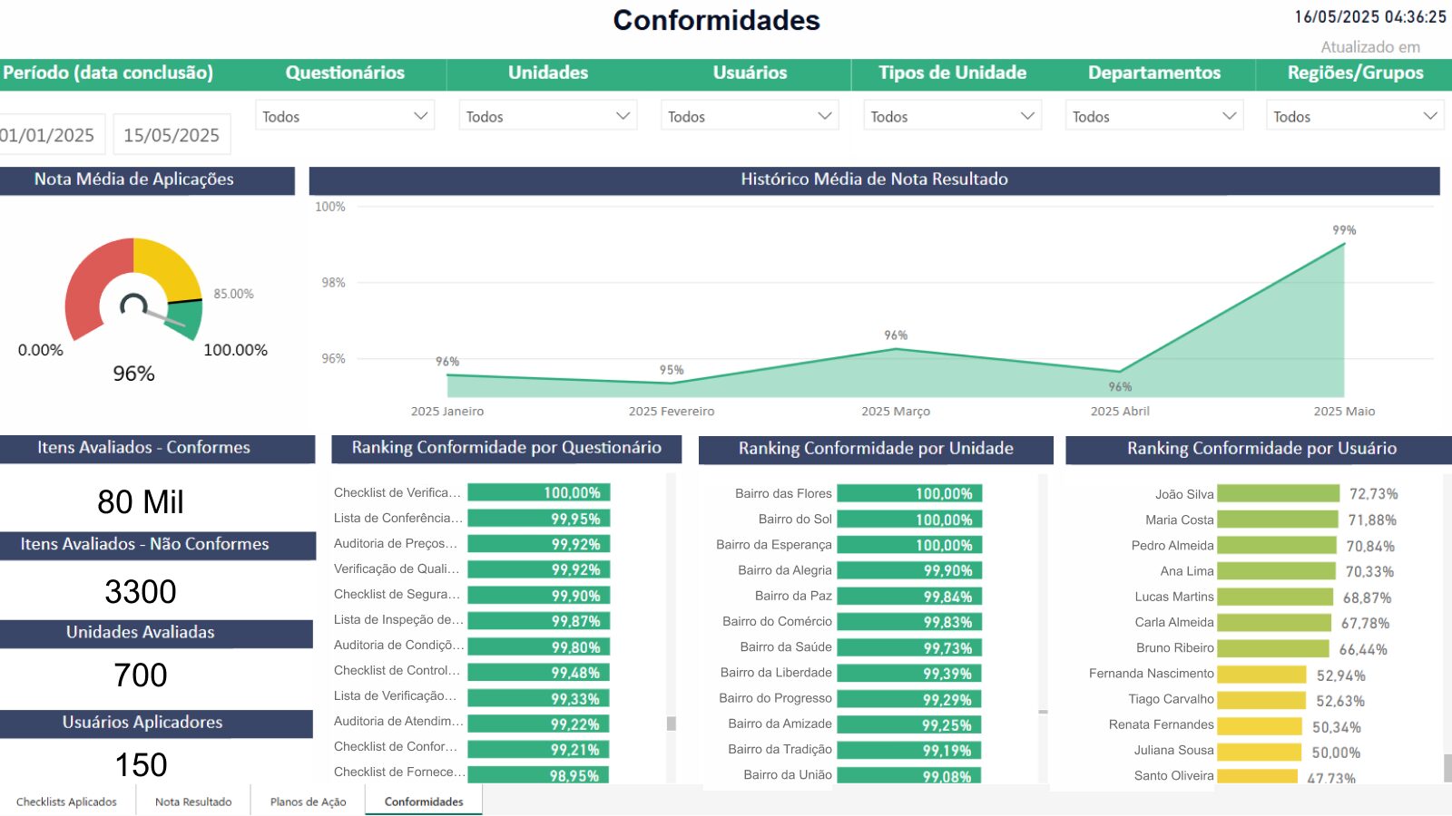This screenshot has height=816, width=1452.
Task: Open the Nota Resultado tab
Action: coord(192,801)
